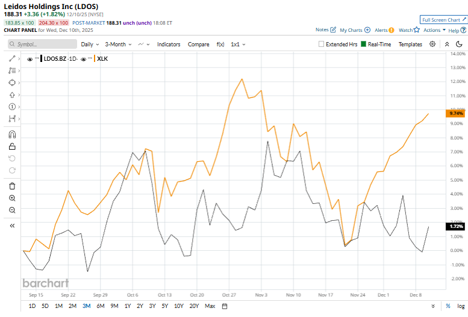Open the Full Screen Chart link

443,20
